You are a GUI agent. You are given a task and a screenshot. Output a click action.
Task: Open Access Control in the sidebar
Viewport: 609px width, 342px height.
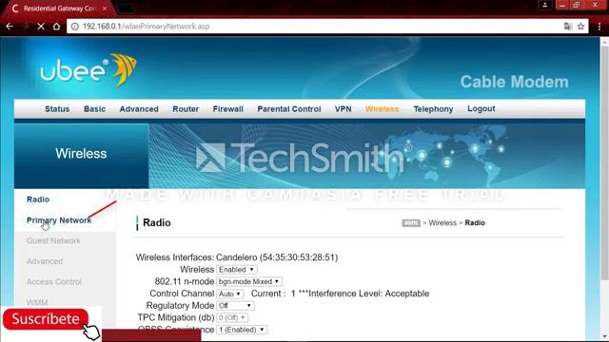tap(54, 282)
